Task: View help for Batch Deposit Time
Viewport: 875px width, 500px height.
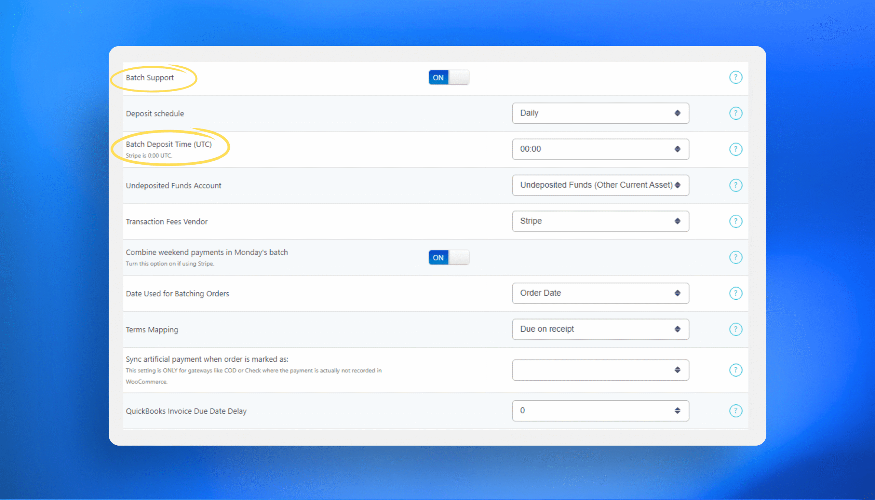Action: point(736,149)
